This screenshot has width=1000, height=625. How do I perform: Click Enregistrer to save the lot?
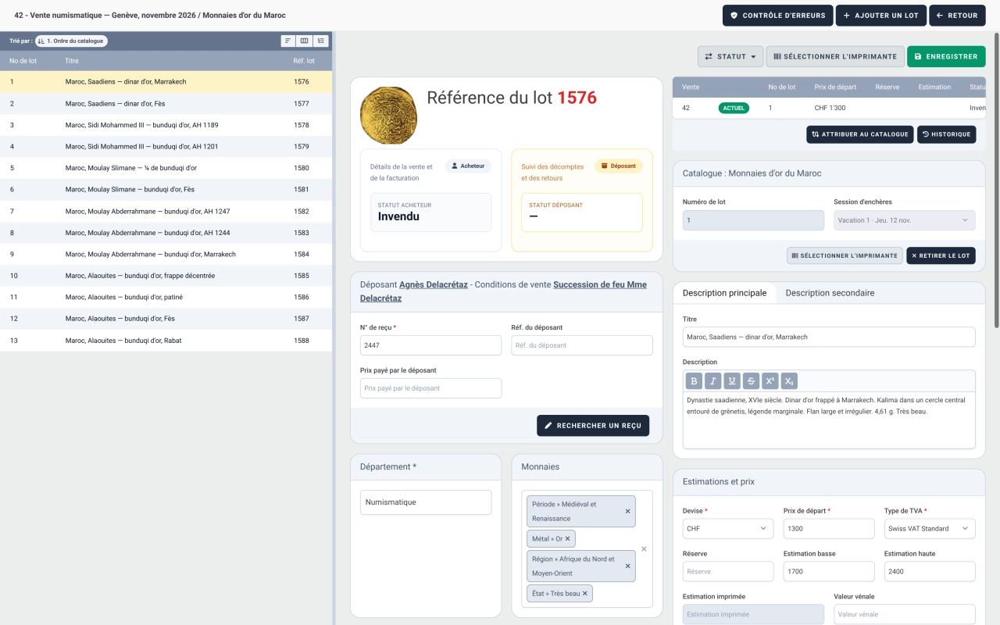(x=946, y=56)
